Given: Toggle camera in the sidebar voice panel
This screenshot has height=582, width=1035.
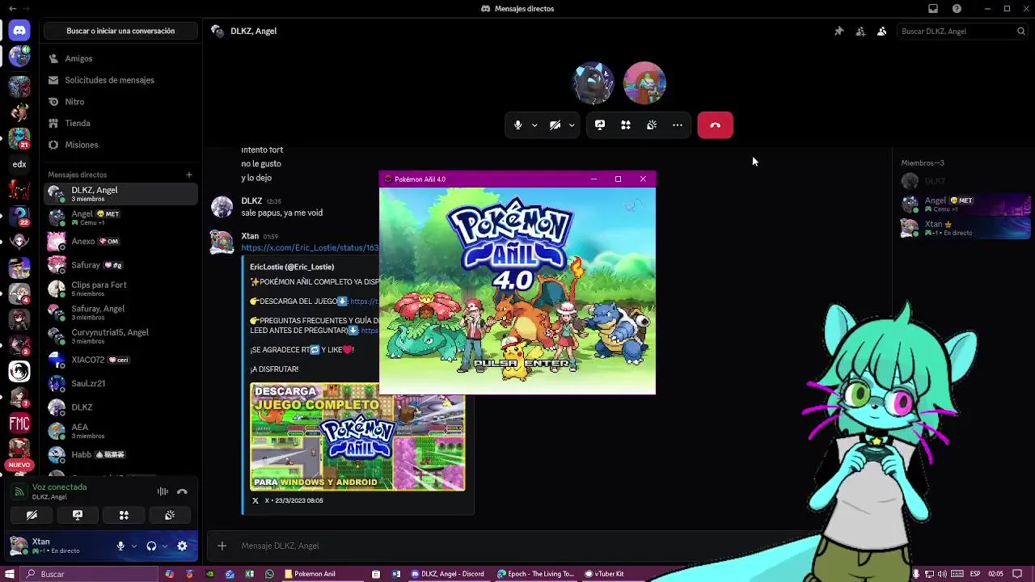Looking at the screenshot, I should click(x=32, y=515).
